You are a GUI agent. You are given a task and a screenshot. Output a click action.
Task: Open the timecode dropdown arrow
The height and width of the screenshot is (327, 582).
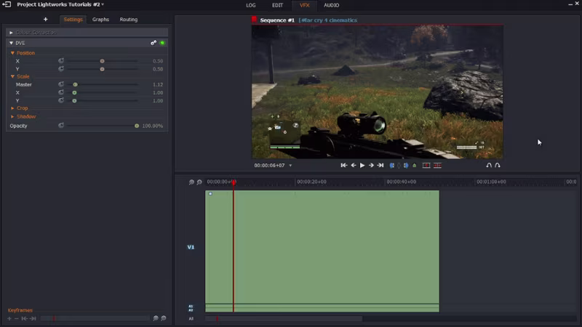click(x=291, y=166)
